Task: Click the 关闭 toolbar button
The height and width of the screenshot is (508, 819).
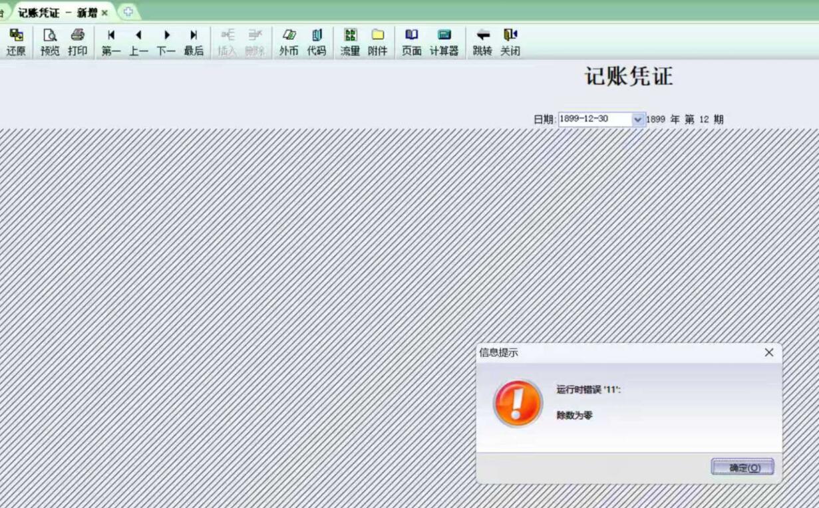Action: click(510, 42)
